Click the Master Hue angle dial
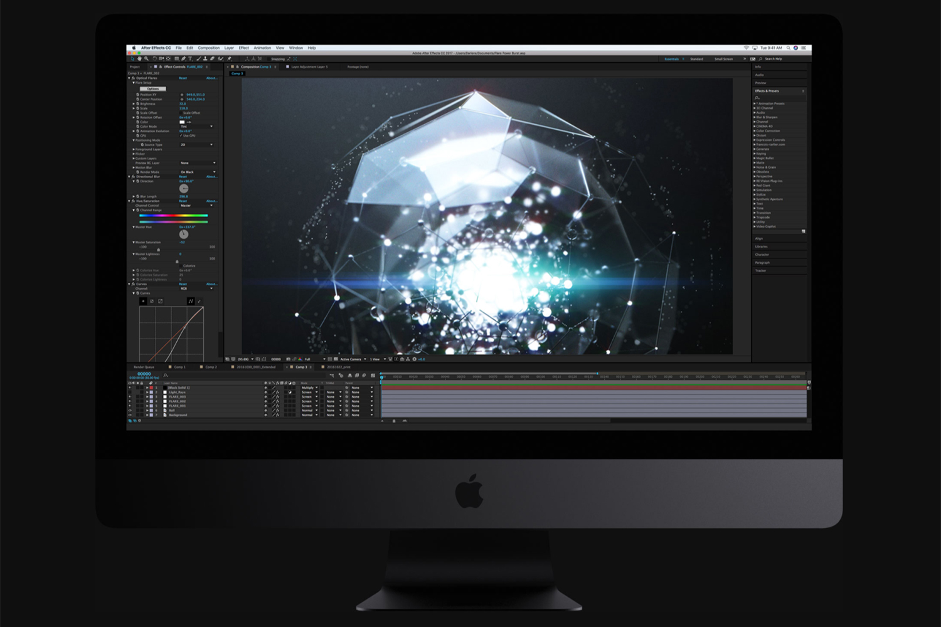941x627 pixels. tap(184, 234)
